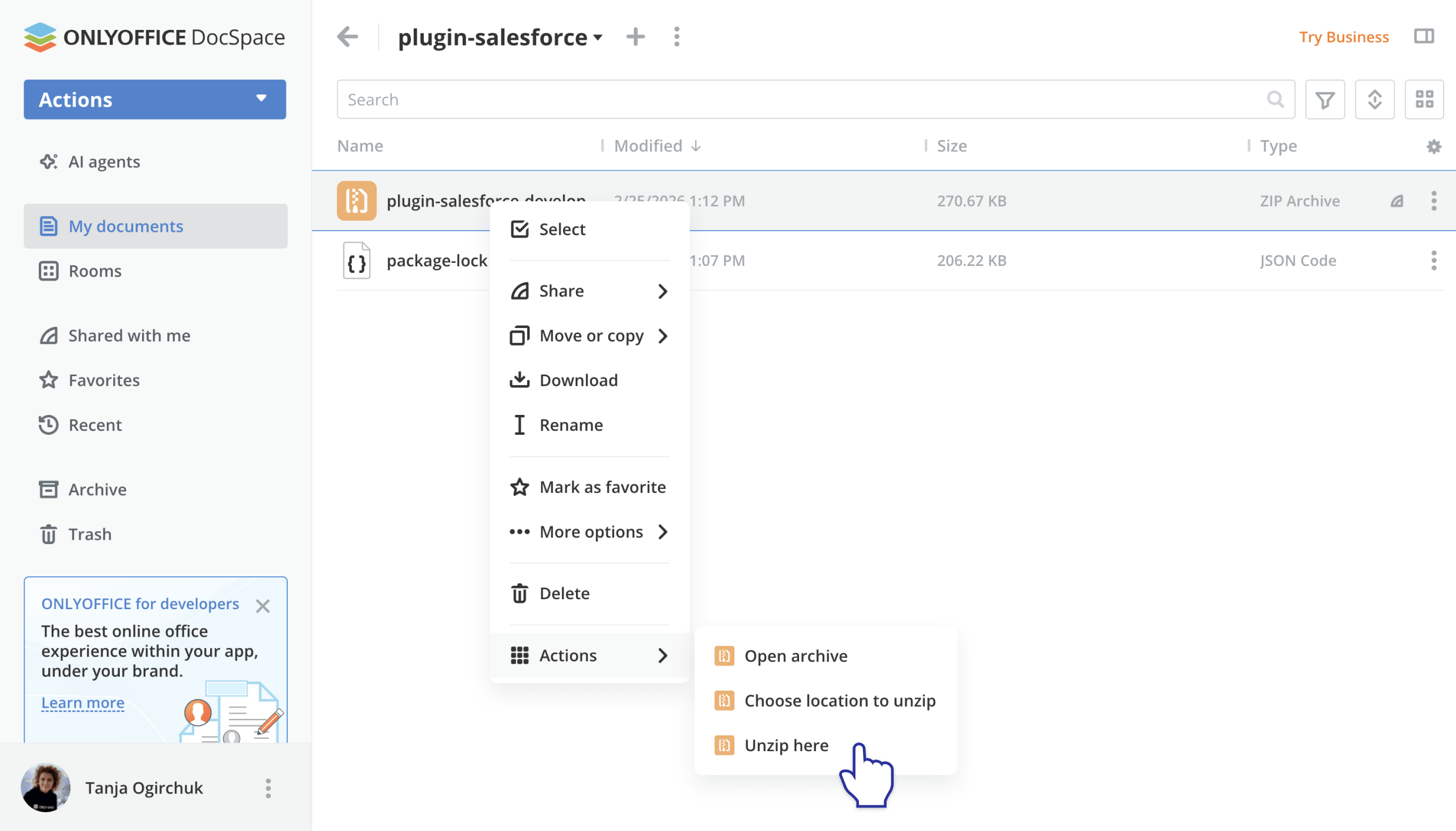
Task: Mark the archive as favorite
Action: (x=602, y=487)
